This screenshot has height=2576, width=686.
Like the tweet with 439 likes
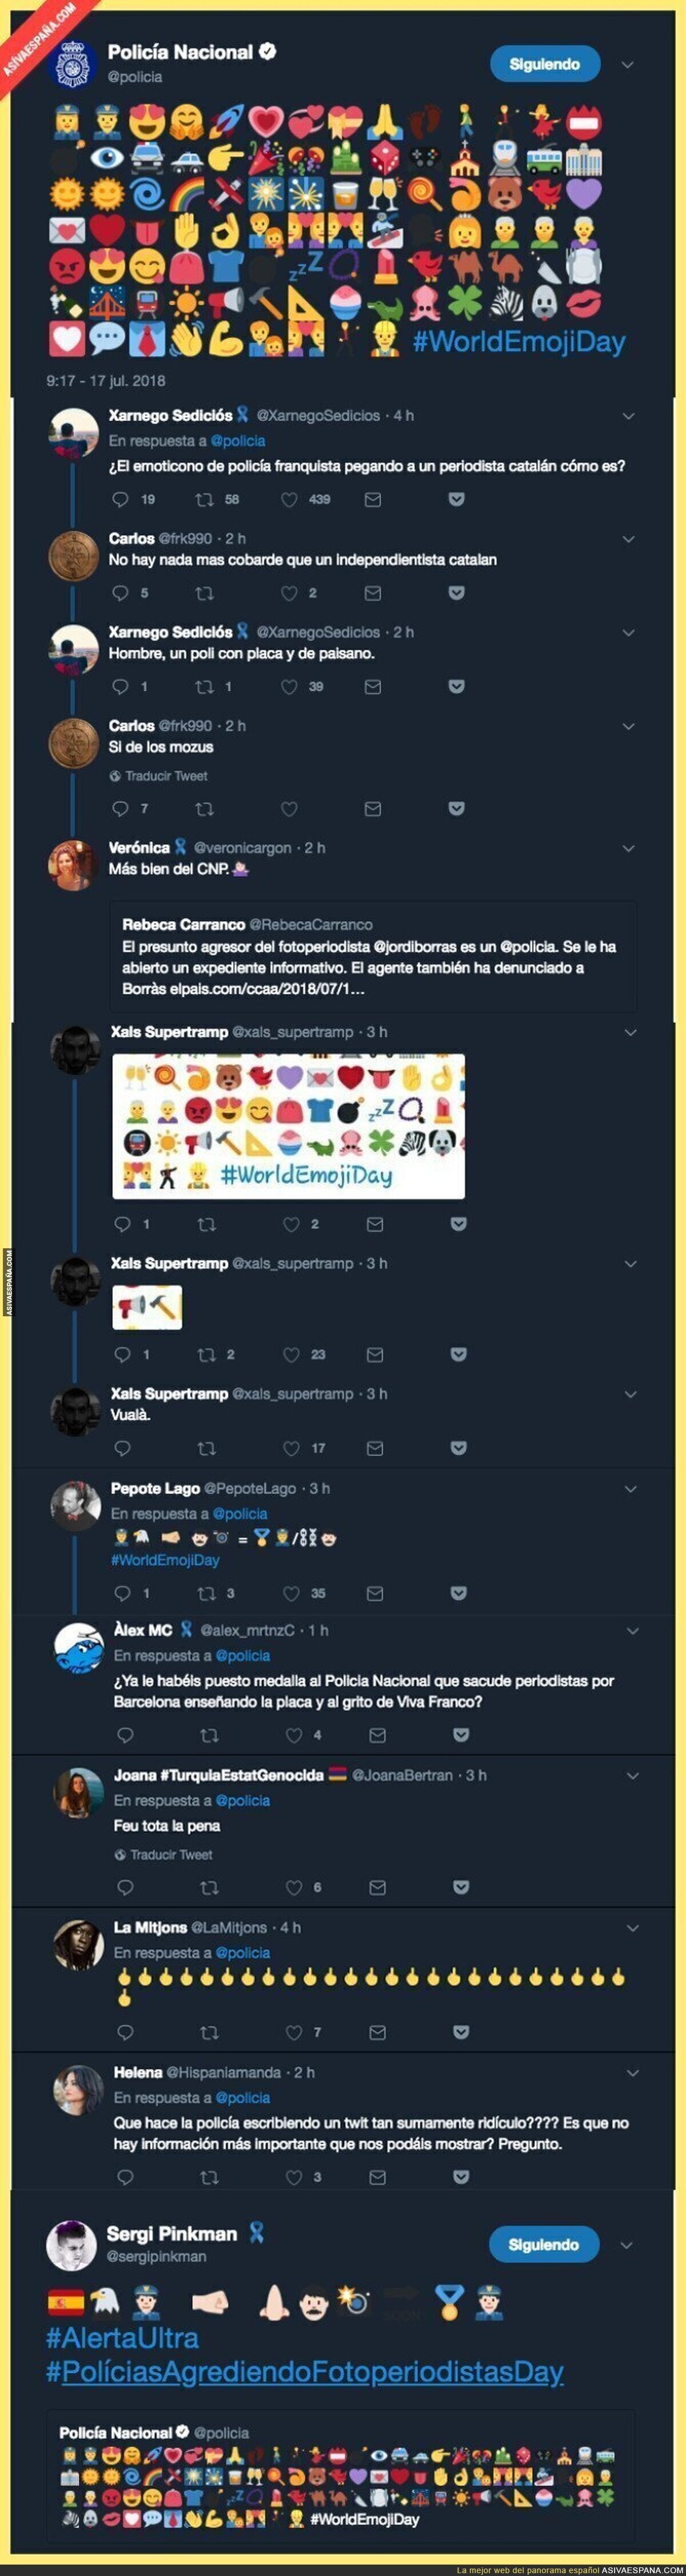(x=290, y=499)
